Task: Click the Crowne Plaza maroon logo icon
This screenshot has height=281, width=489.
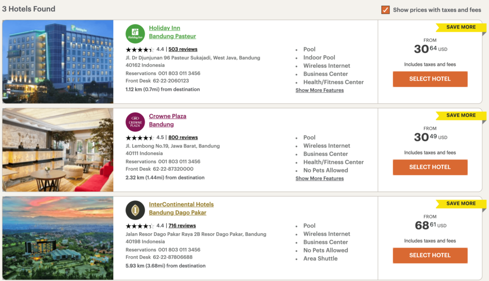Action: [x=135, y=122]
